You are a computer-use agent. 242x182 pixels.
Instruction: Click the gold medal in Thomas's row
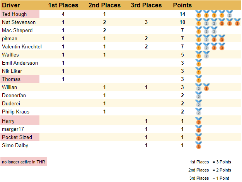(199, 80)
